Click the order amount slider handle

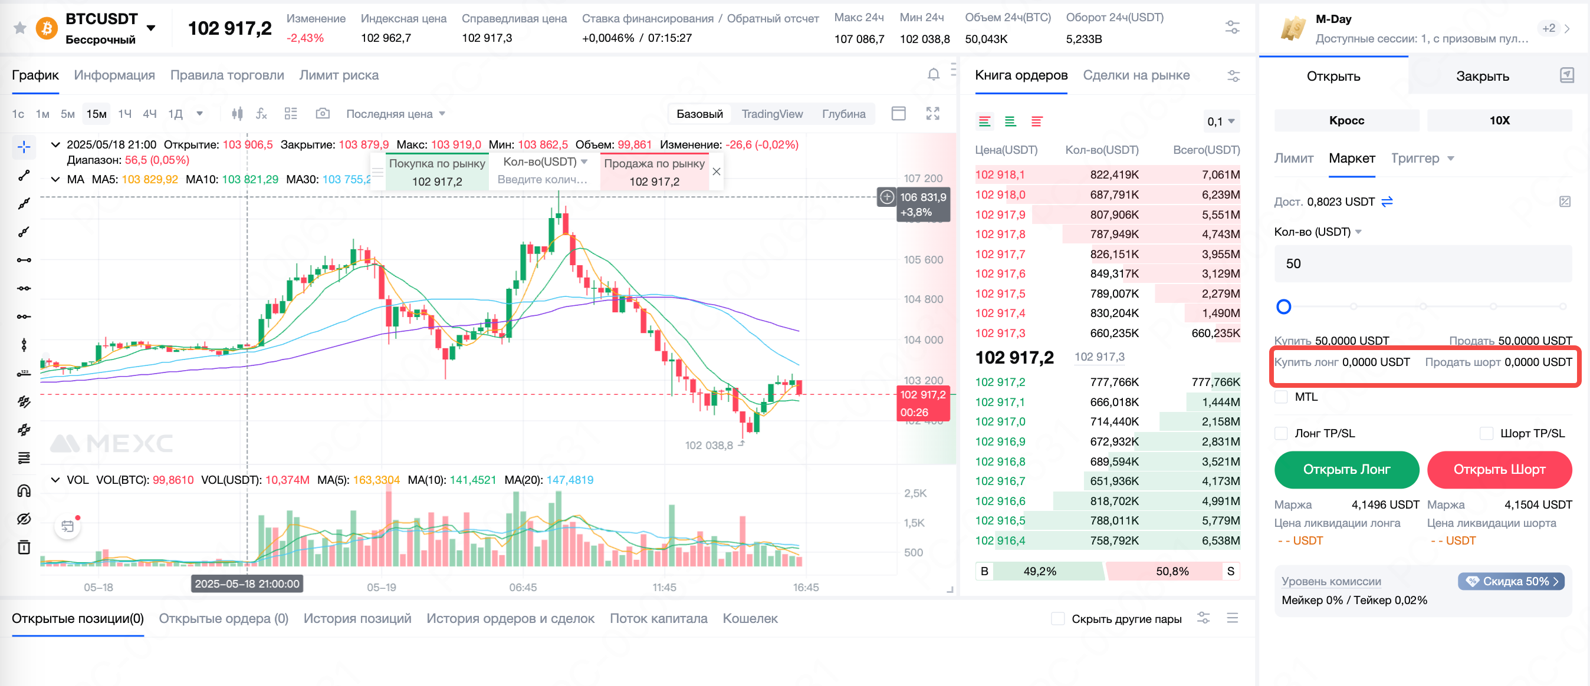click(x=1283, y=306)
